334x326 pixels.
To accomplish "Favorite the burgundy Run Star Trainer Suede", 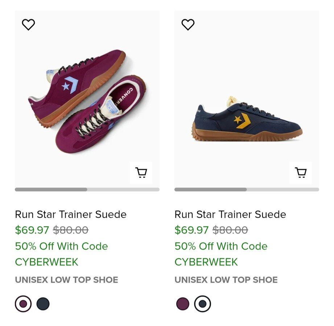I will click(x=28, y=25).
